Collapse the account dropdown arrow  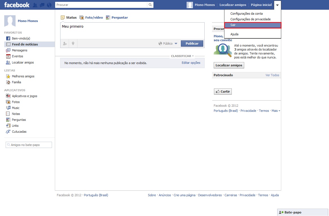(x=277, y=5)
